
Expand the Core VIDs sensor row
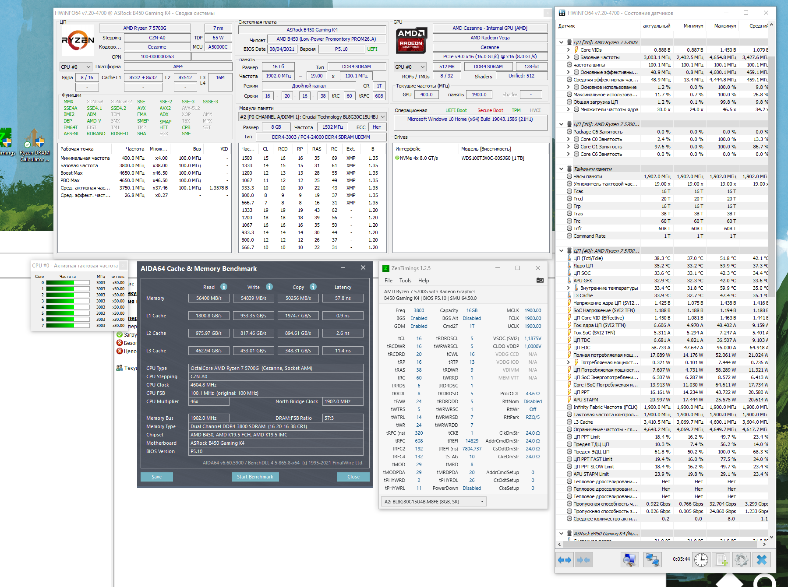pyautogui.click(x=569, y=50)
